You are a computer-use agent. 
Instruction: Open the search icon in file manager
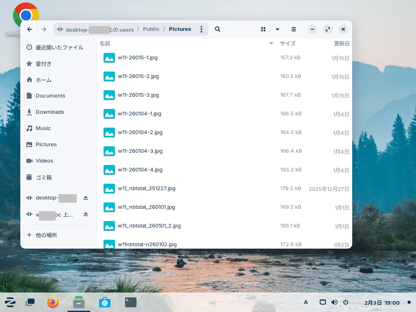coord(217,29)
